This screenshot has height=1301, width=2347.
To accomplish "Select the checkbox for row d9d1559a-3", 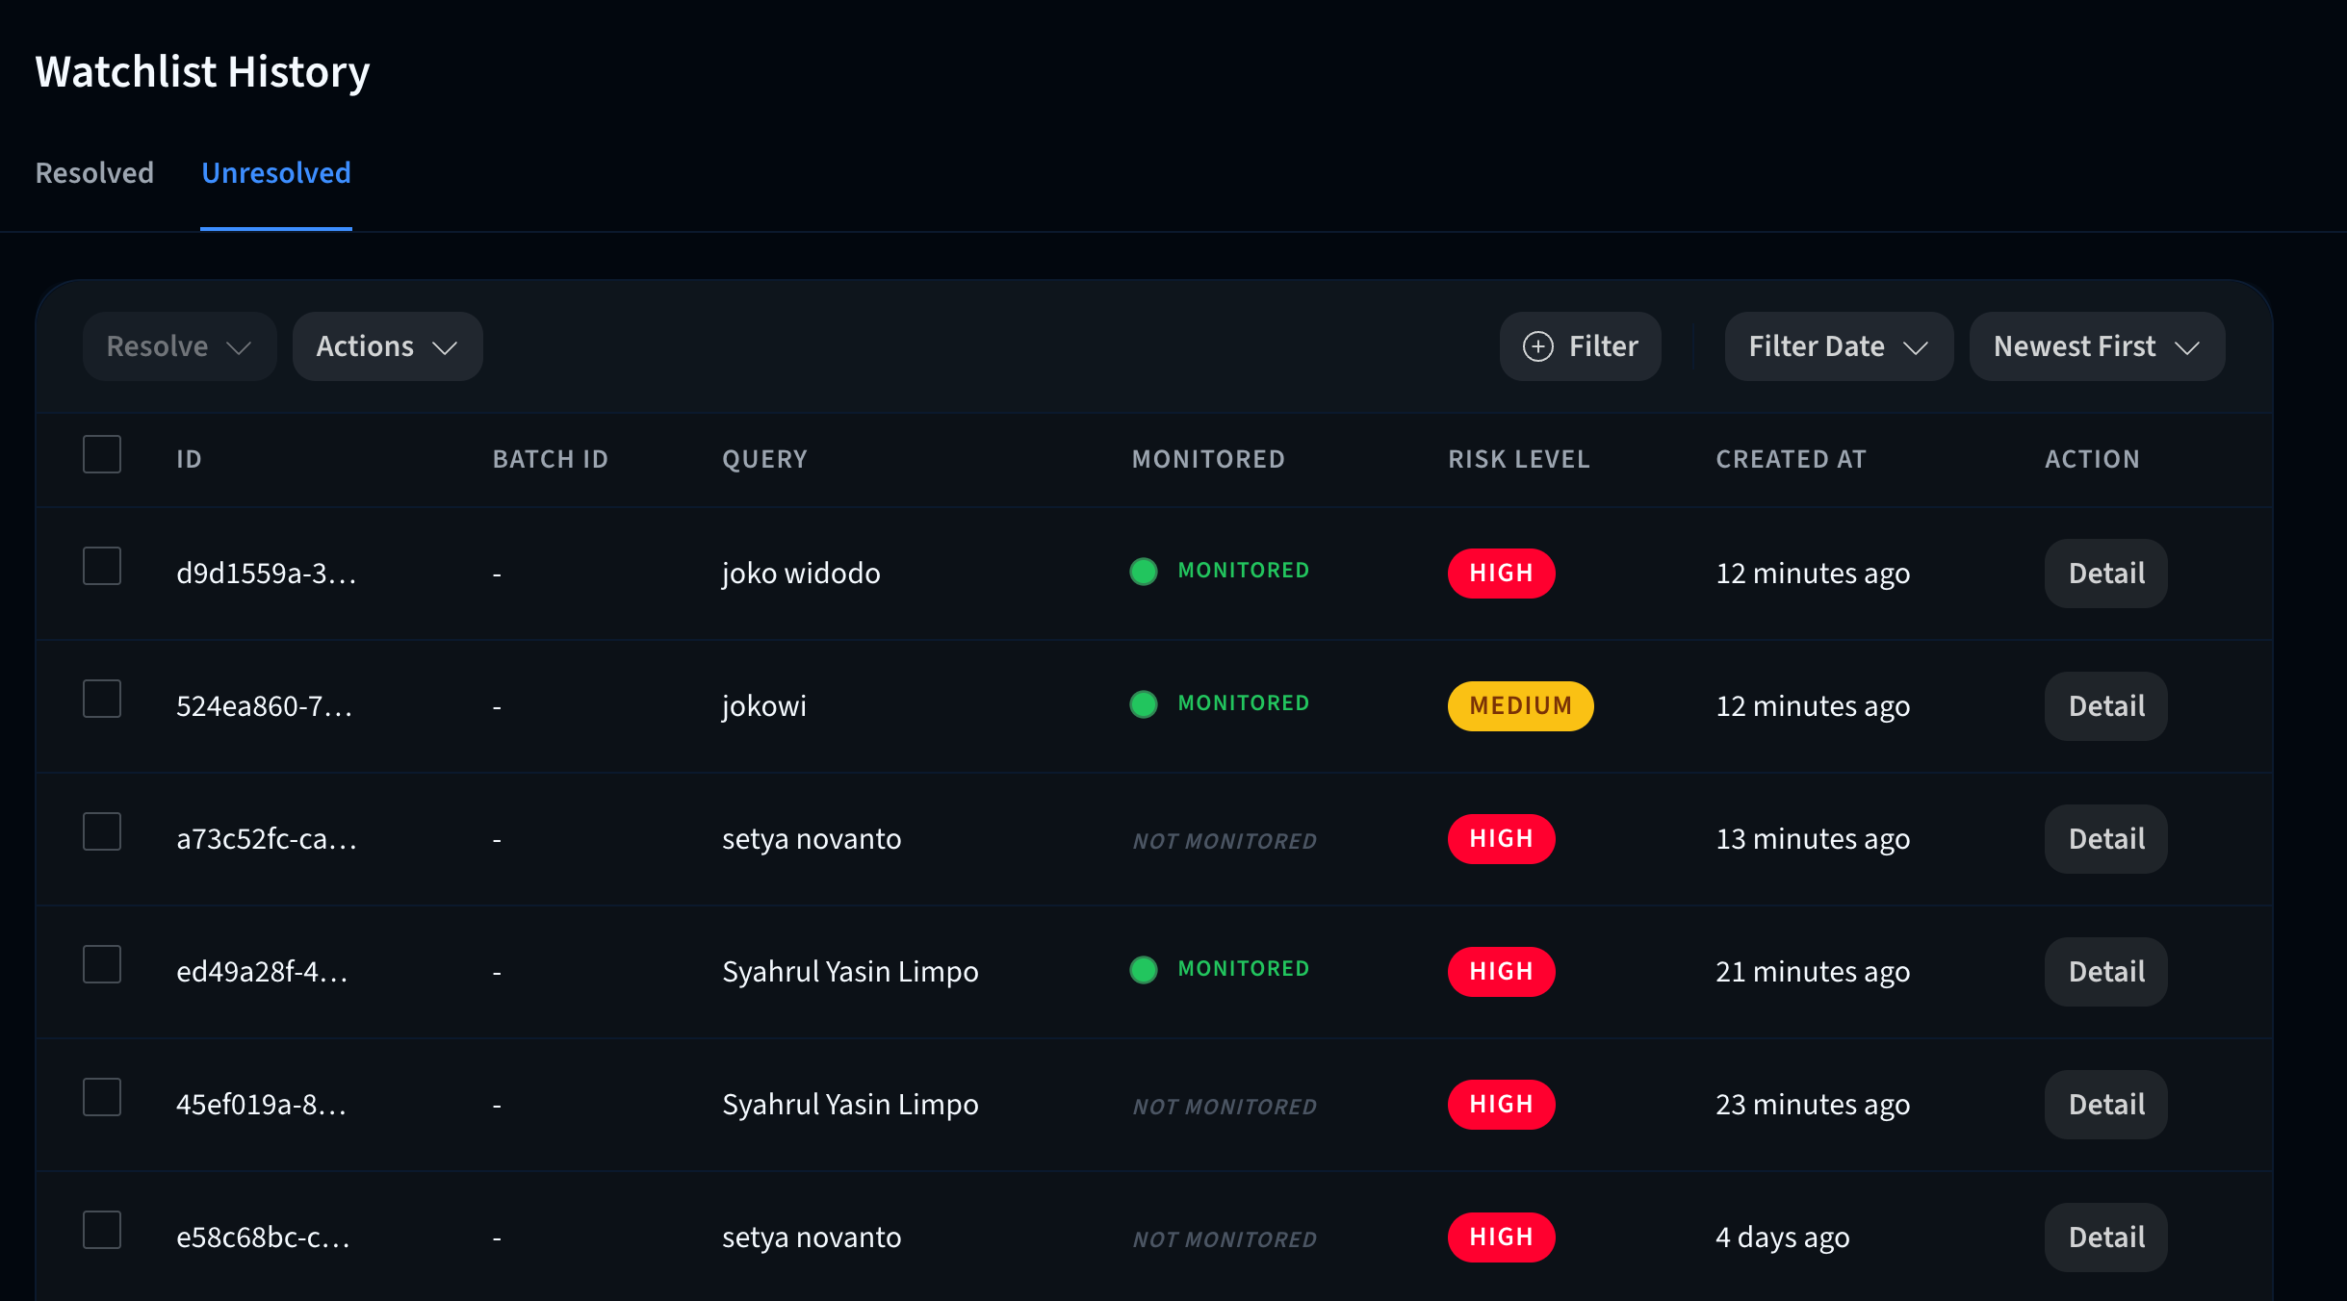I will [x=102, y=566].
